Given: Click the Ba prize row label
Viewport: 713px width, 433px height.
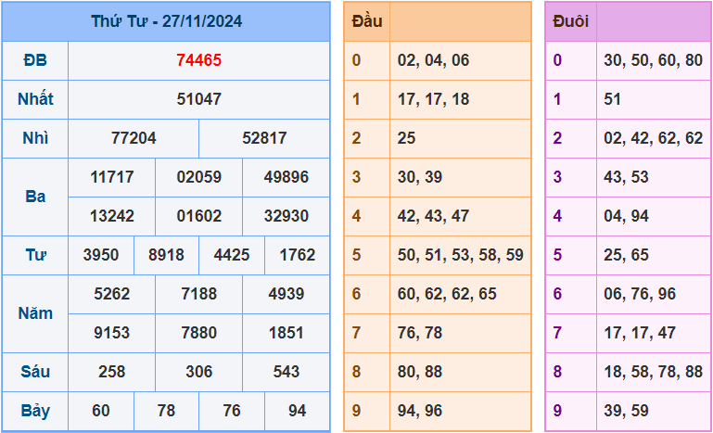Looking at the screenshot, I should tap(35, 197).
